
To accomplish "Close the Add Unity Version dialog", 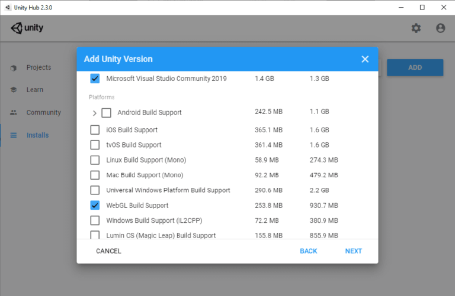I will click(x=365, y=59).
